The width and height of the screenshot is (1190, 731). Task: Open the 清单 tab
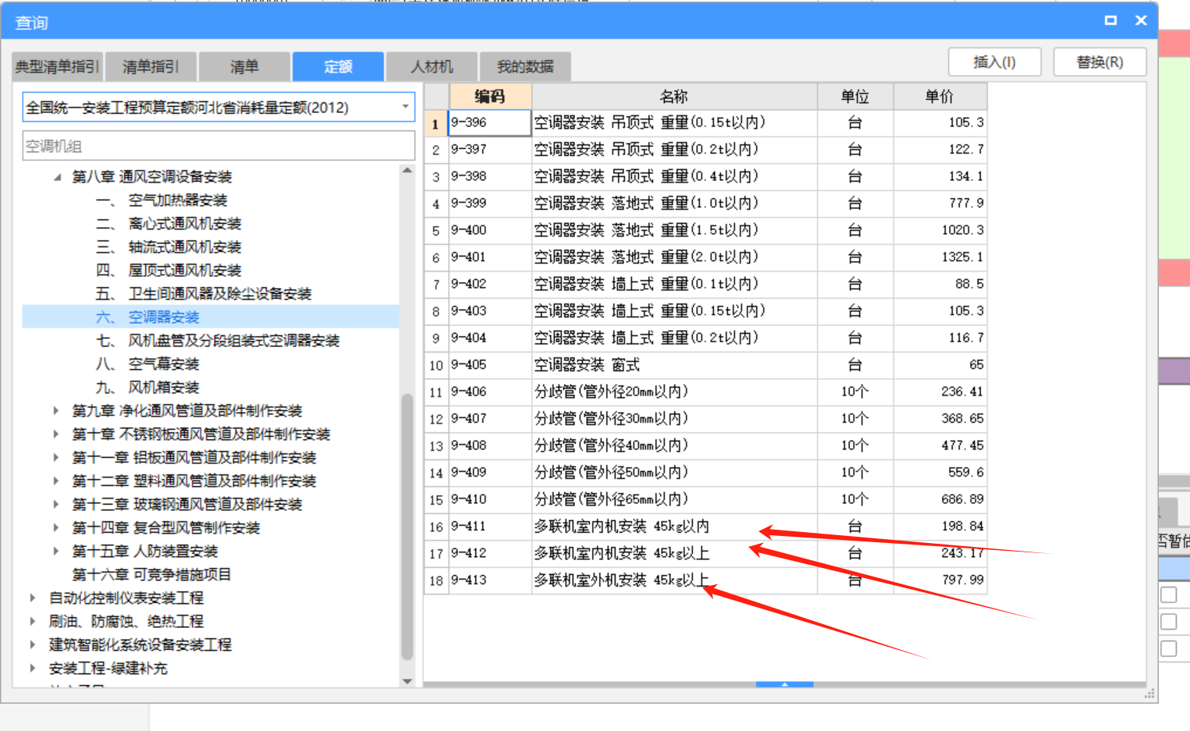click(244, 66)
